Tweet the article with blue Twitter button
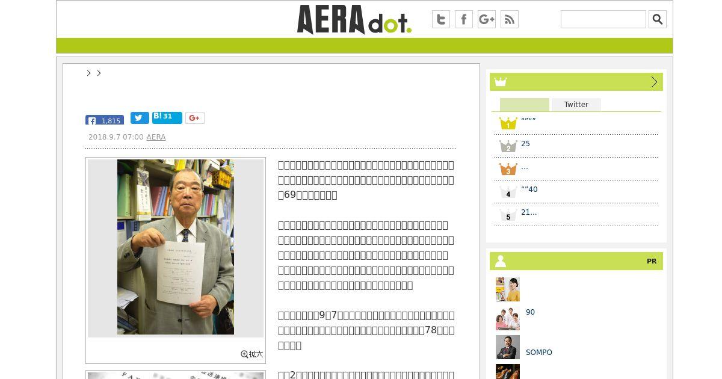The image size is (722, 379). pyautogui.click(x=140, y=118)
